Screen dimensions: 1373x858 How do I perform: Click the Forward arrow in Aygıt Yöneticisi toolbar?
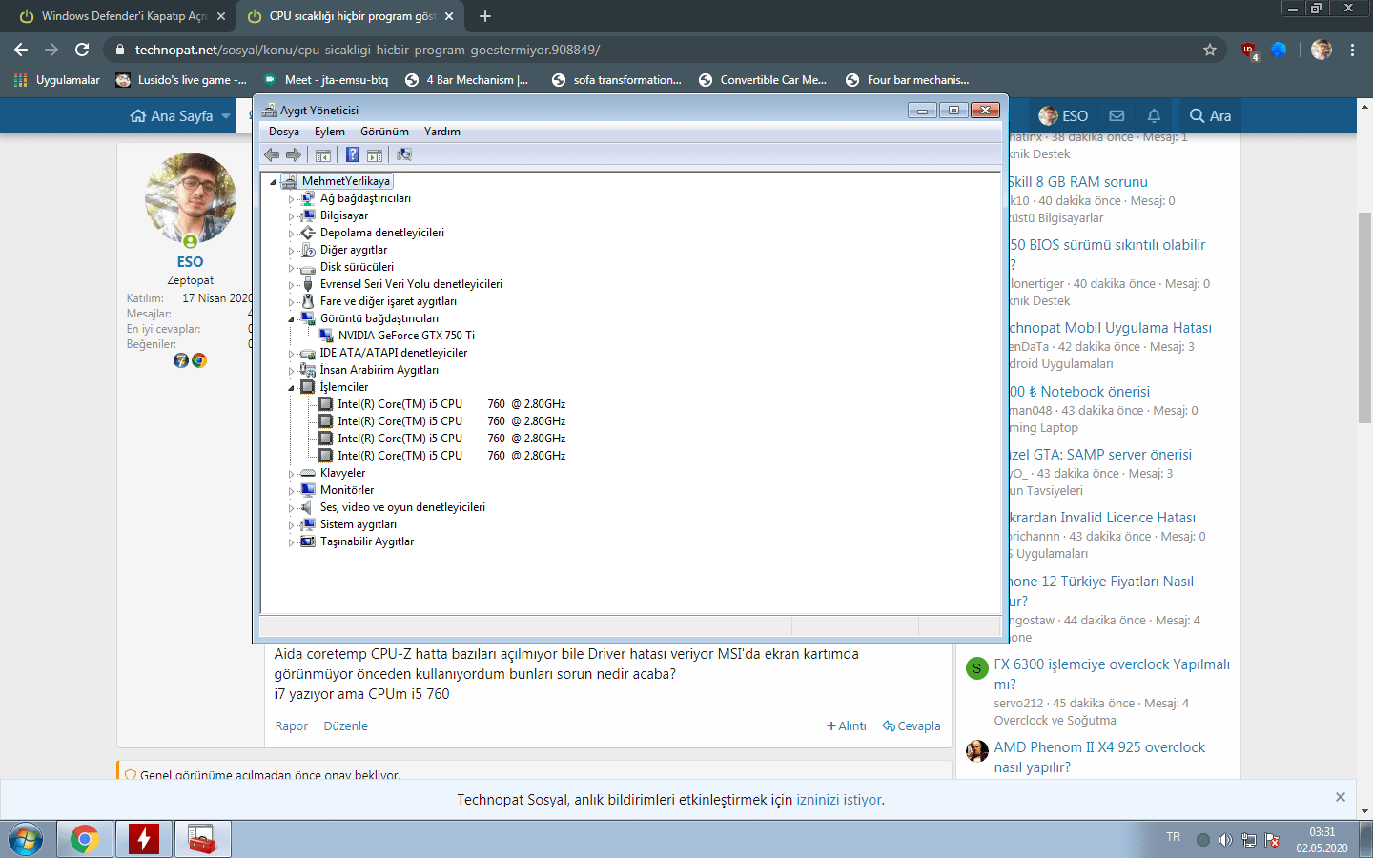point(294,154)
